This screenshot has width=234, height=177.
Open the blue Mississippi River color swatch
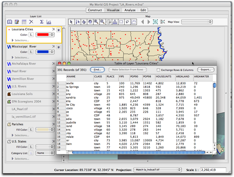[45, 52]
